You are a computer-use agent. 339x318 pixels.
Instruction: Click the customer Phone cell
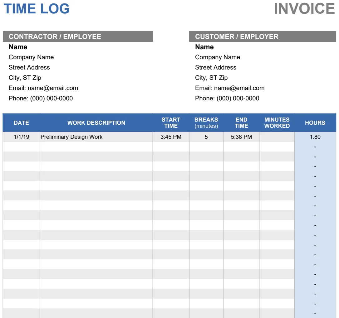tap(227, 98)
